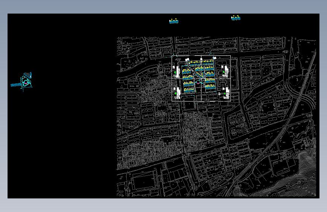Select the top right building elevation drawing

[x=236, y=18]
